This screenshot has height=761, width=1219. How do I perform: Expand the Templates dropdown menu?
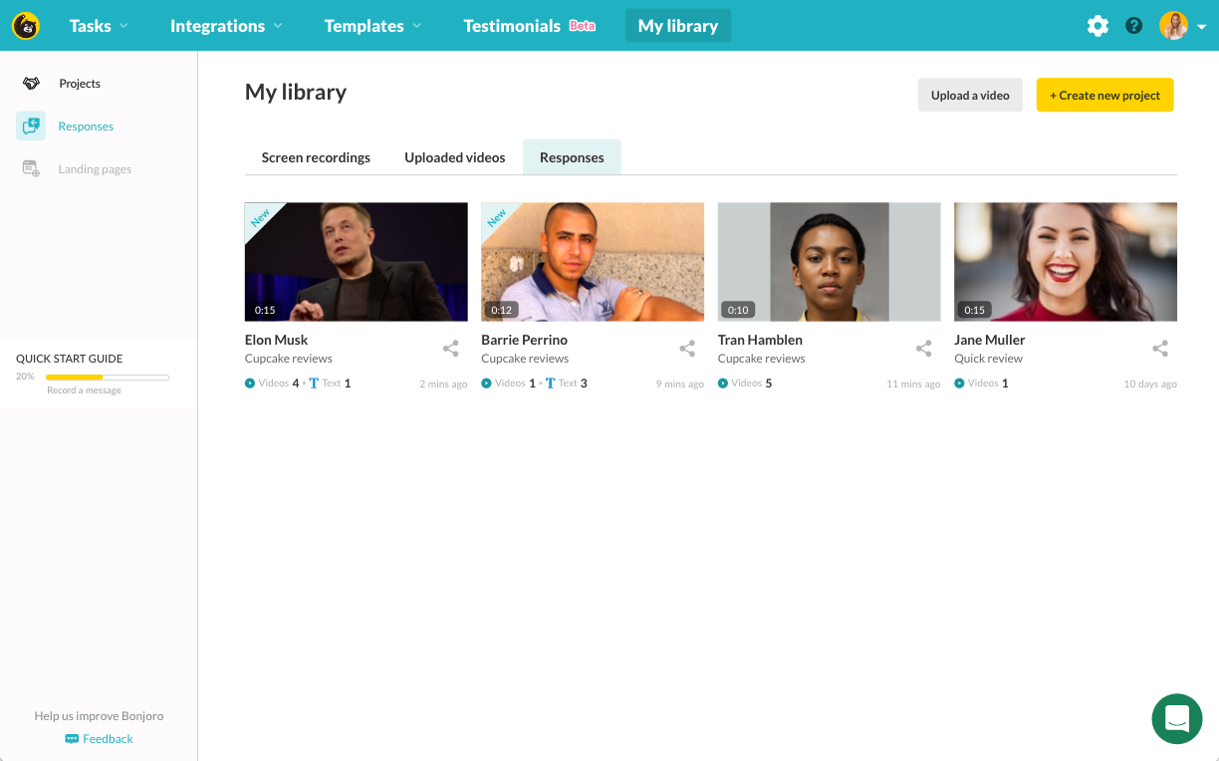click(x=372, y=26)
